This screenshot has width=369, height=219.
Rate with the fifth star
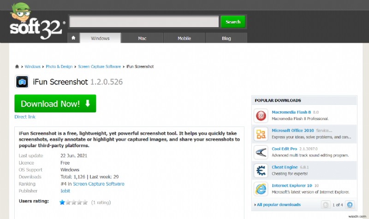point(85,202)
